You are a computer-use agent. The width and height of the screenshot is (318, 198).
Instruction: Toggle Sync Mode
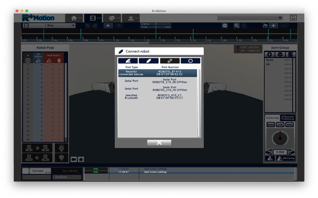(x=67, y=171)
